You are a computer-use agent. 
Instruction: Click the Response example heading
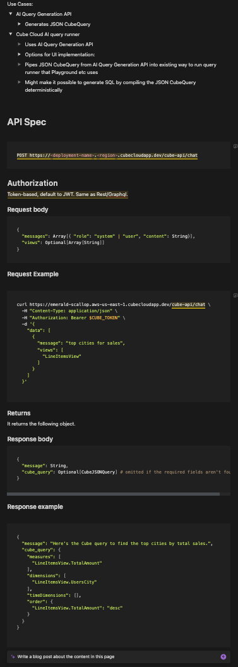pyautogui.click(x=35, y=506)
